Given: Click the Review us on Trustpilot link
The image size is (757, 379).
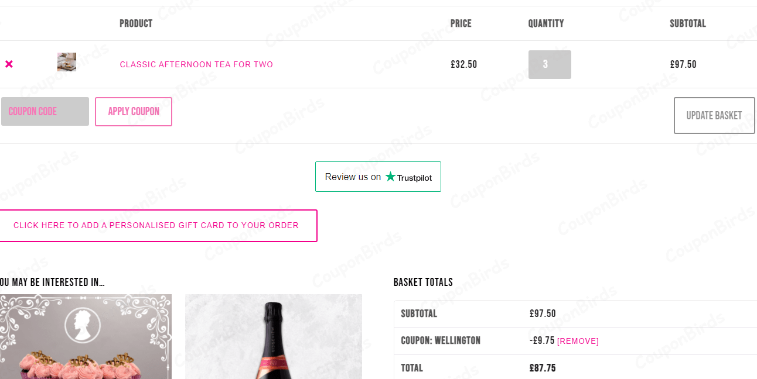Looking at the screenshot, I should coord(378,177).
